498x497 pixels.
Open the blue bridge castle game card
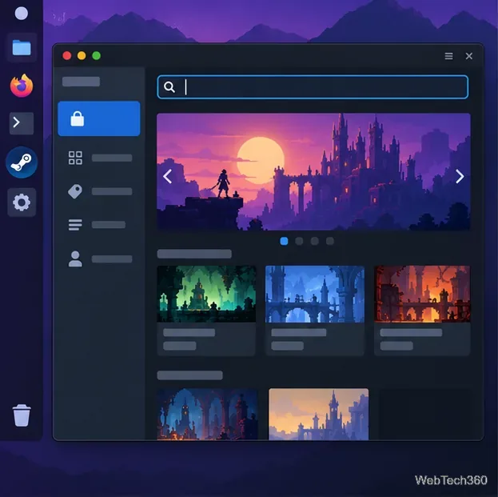(315, 311)
